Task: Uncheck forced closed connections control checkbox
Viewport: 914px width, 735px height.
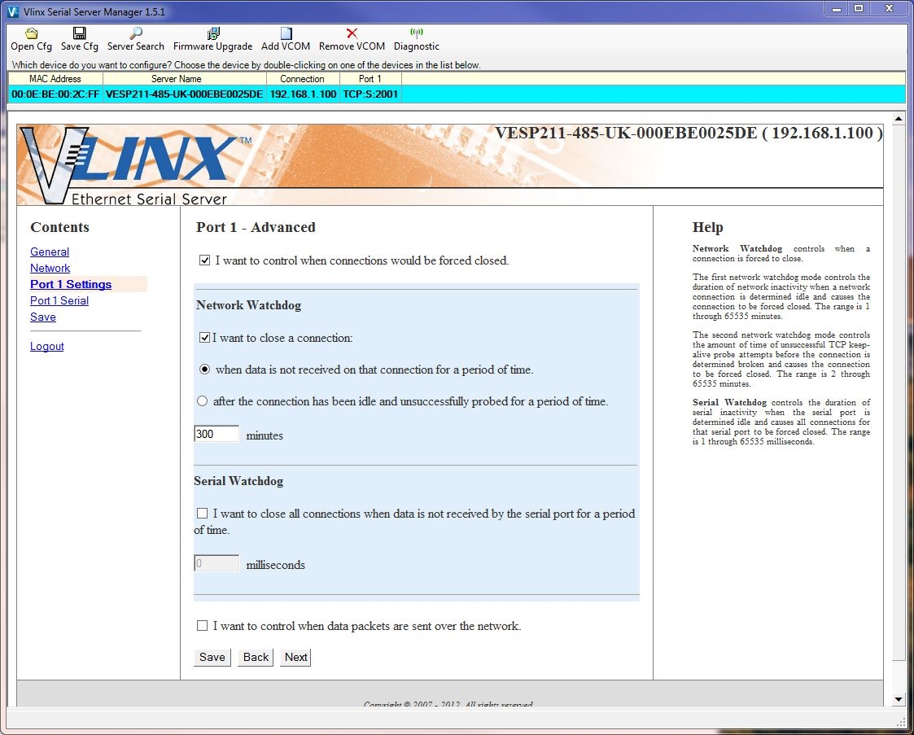Action: 205,260
